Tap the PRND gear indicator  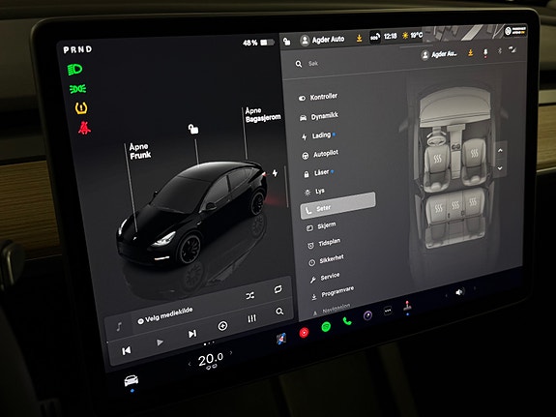tap(77, 49)
